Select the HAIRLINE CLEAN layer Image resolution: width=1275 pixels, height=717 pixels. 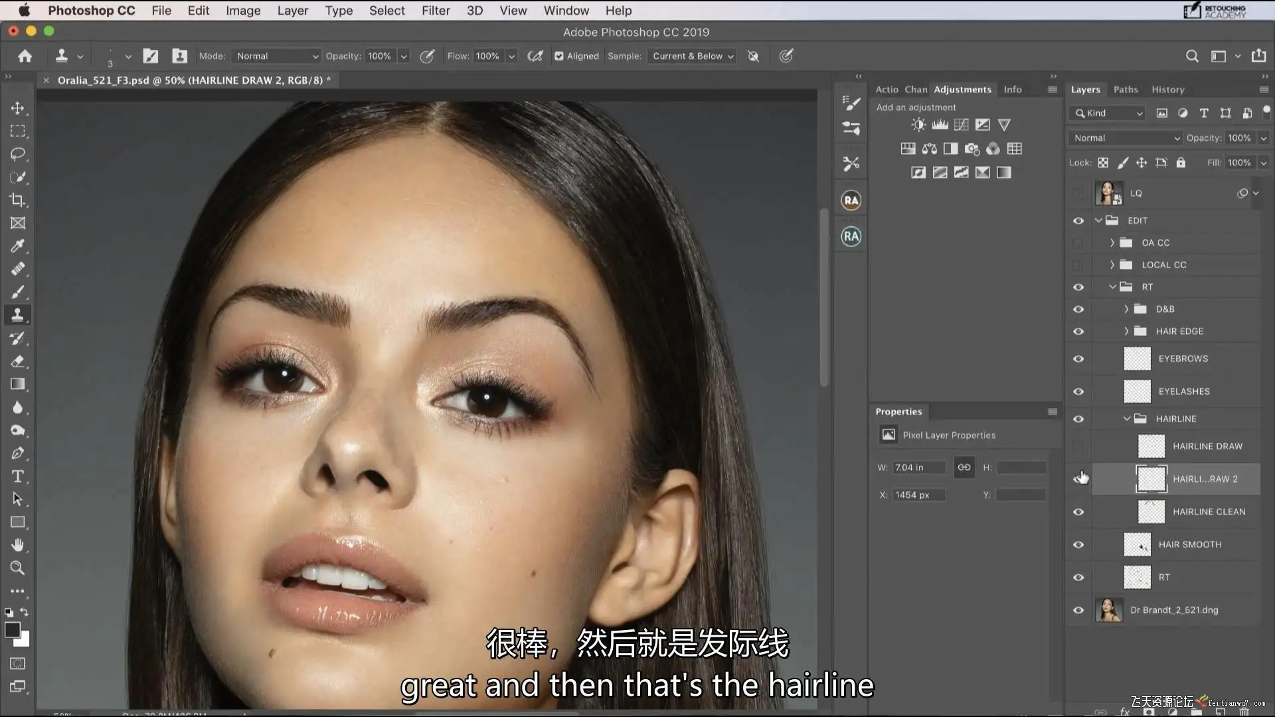(x=1208, y=512)
